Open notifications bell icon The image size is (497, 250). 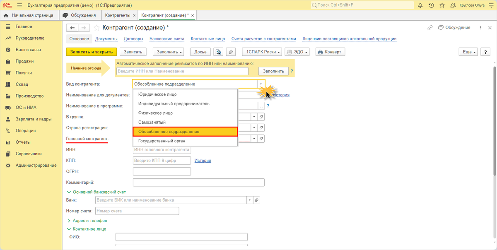tap(420, 5)
